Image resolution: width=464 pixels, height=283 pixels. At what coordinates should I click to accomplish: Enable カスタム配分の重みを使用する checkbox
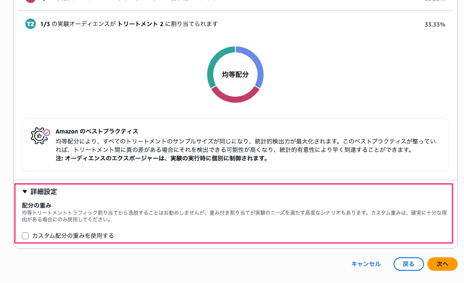pyautogui.click(x=25, y=236)
